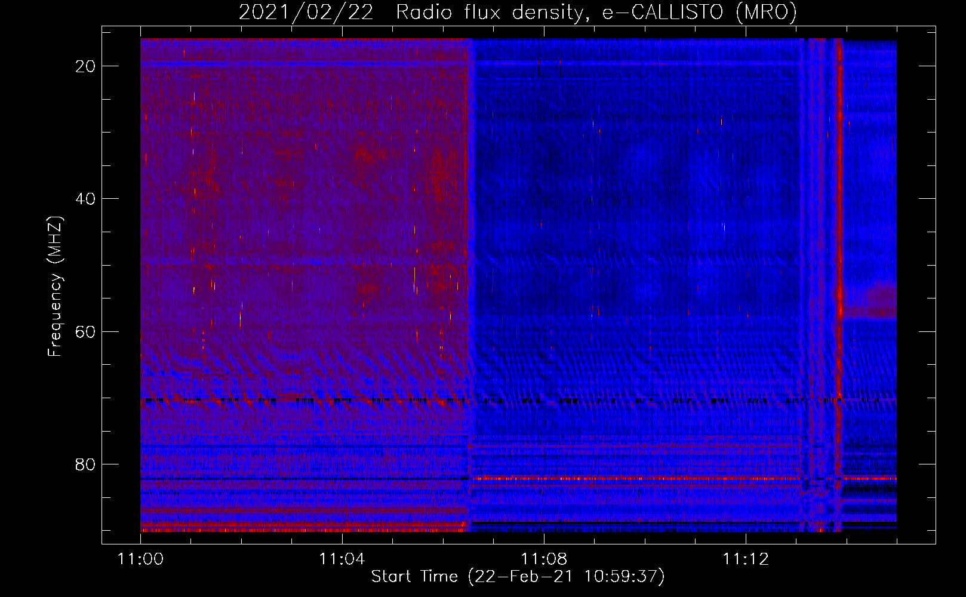Click the '11:00' time tick label

pyautogui.click(x=140, y=559)
